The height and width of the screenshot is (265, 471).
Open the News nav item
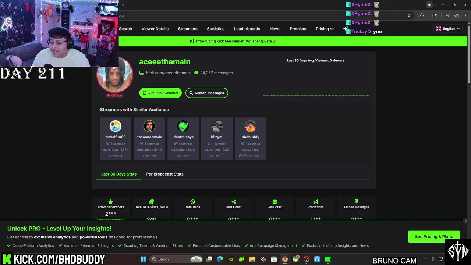coord(275,29)
